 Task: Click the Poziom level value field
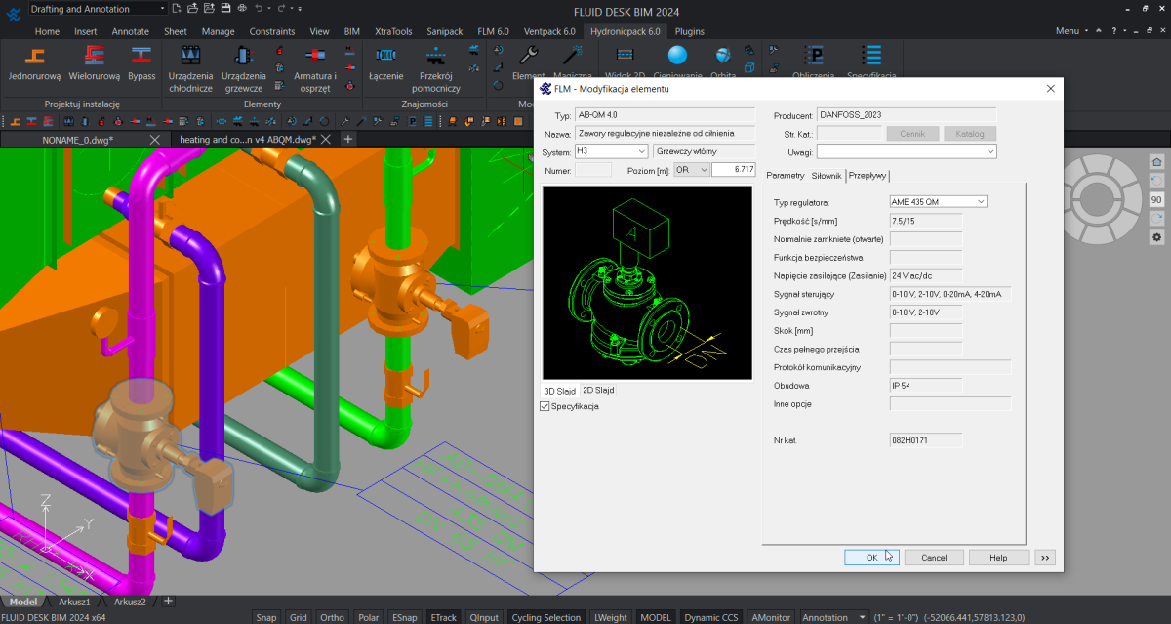click(734, 170)
